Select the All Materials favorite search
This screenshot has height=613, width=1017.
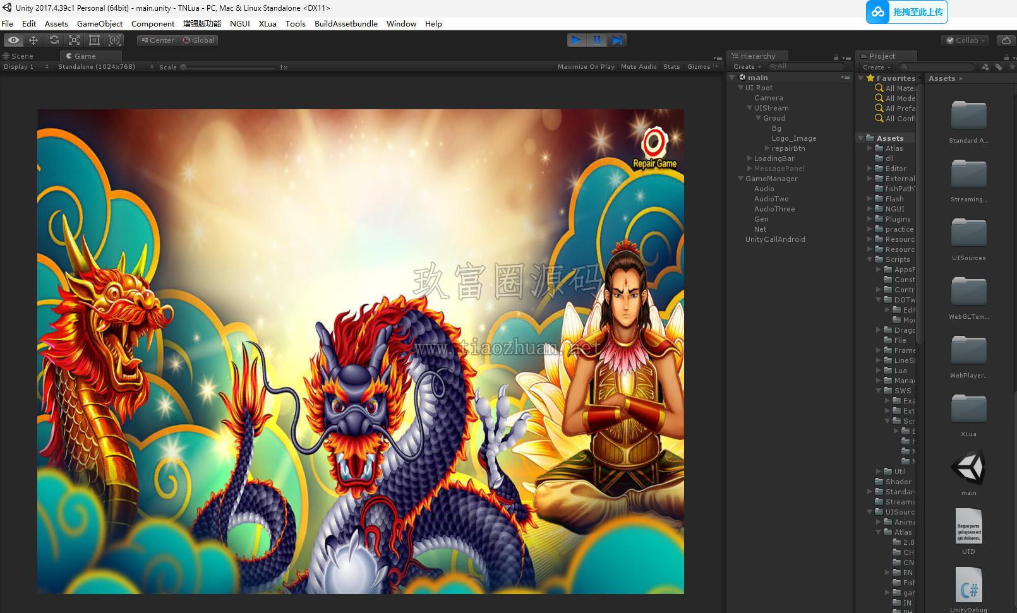895,88
